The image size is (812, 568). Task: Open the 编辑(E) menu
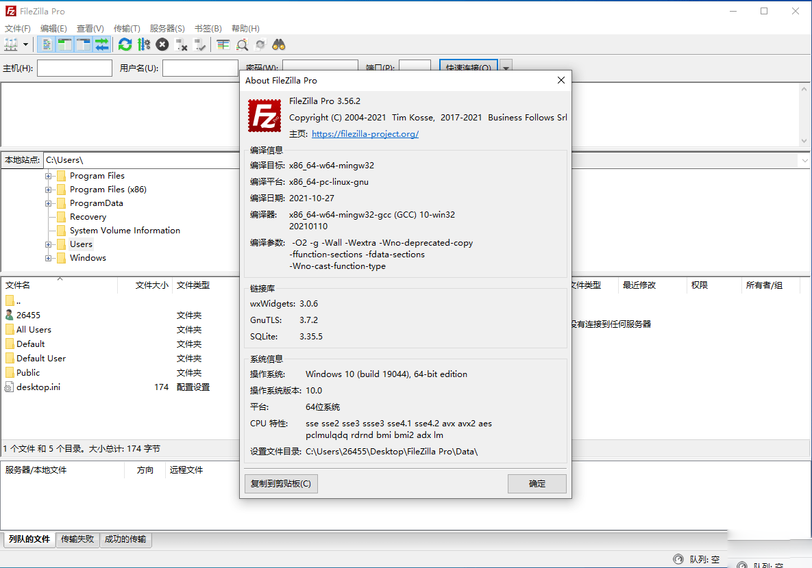(53, 29)
